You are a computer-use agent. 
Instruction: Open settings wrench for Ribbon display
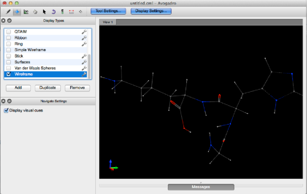tap(84, 38)
